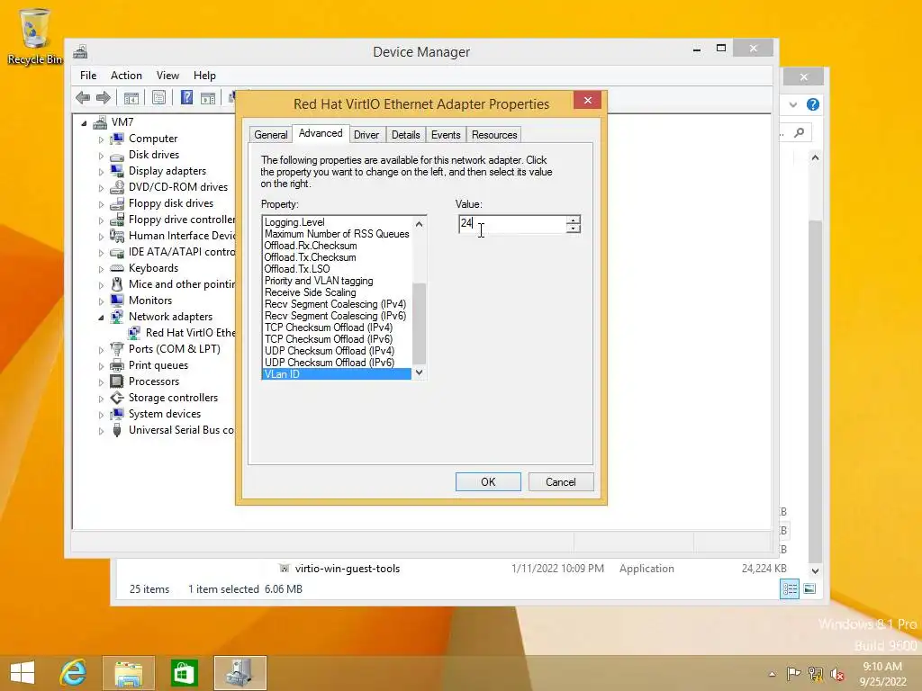Click the Properties toolbar icon in Device Manager
This screenshot has width=922, height=691.
pos(158,98)
